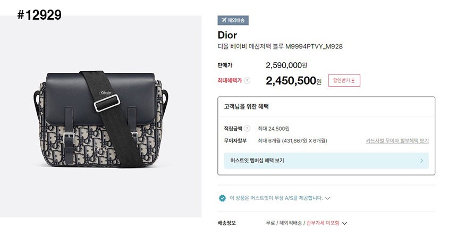Click the 2,450,500원 maximum benefit price
The width and height of the screenshot is (457, 227).
click(293, 81)
